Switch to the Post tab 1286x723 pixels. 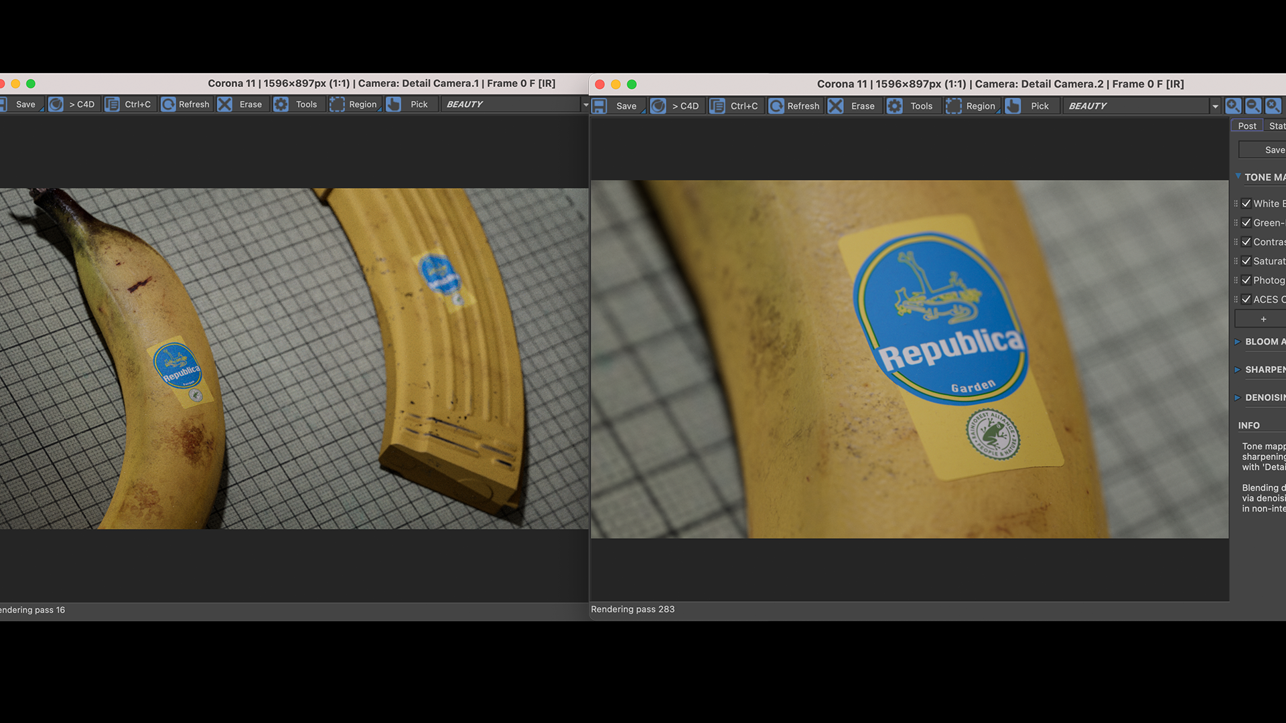click(x=1247, y=126)
